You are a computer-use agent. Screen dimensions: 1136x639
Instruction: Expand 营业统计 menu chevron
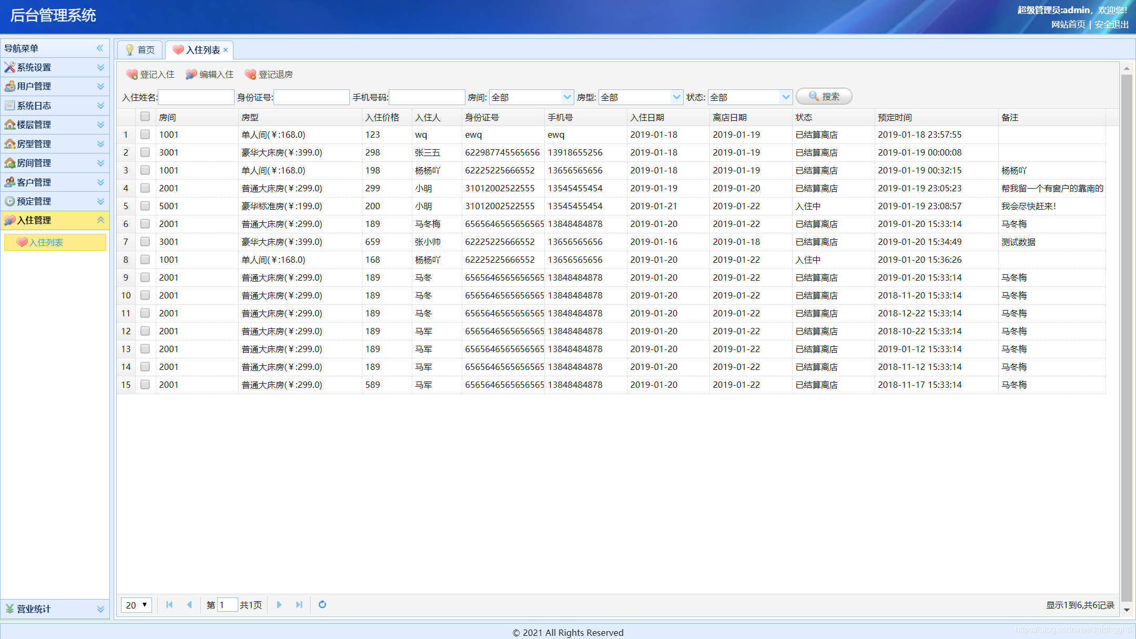pos(100,609)
